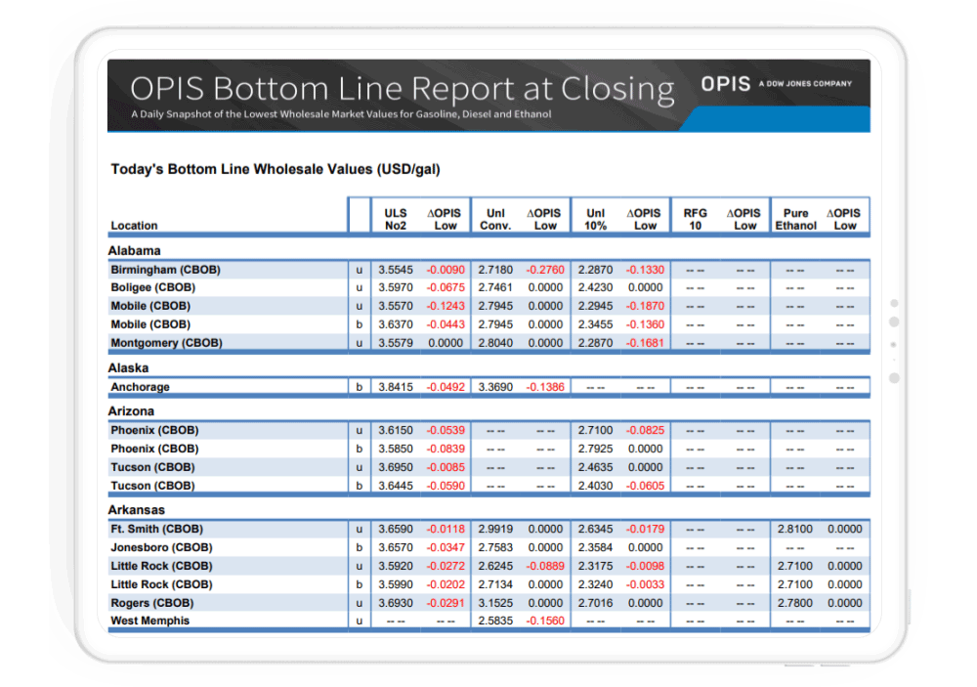Select Birmingham's ULS No2 value 3.5545
977x687 pixels.
[x=396, y=270]
